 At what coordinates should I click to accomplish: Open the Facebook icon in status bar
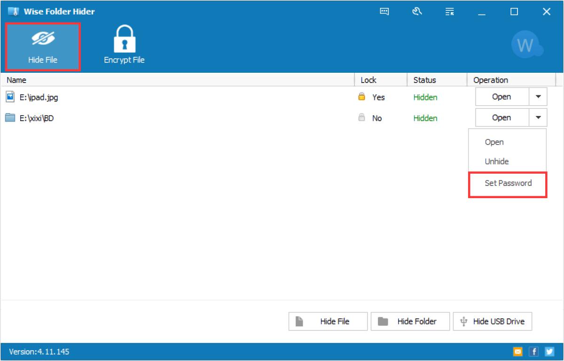[533, 351]
